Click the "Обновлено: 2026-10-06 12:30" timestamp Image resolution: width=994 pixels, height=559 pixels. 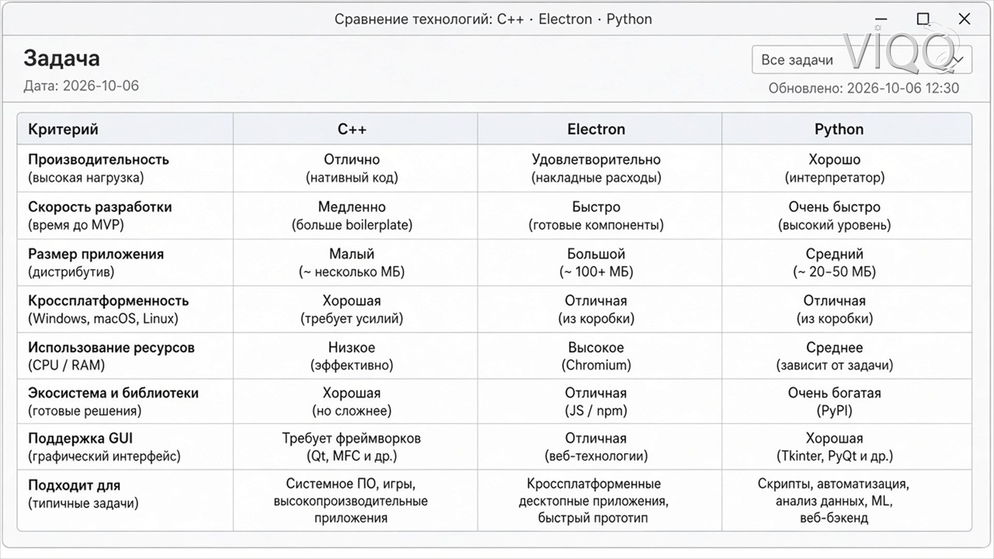click(864, 89)
